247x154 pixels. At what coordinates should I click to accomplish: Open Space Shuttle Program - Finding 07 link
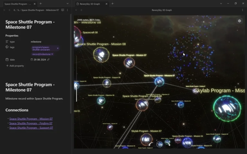pyautogui.click(x=31, y=123)
